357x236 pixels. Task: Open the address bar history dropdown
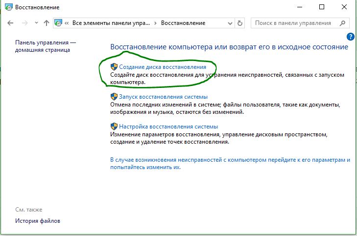[x=230, y=23]
